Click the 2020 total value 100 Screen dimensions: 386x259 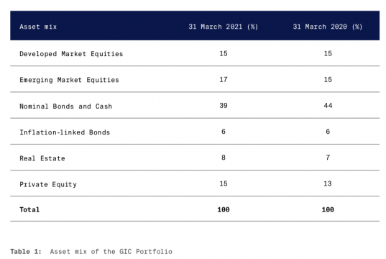pyautogui.click(x=328, y=209)
